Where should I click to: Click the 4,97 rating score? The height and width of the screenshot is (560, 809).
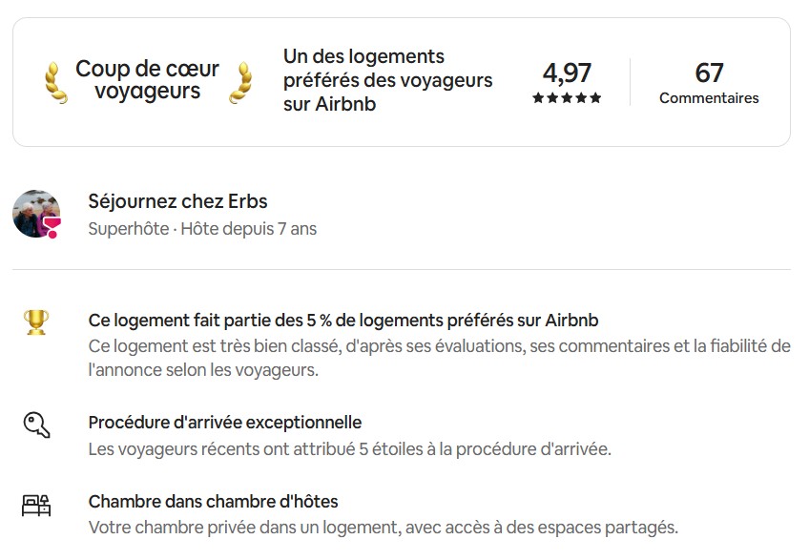point(568,72)
